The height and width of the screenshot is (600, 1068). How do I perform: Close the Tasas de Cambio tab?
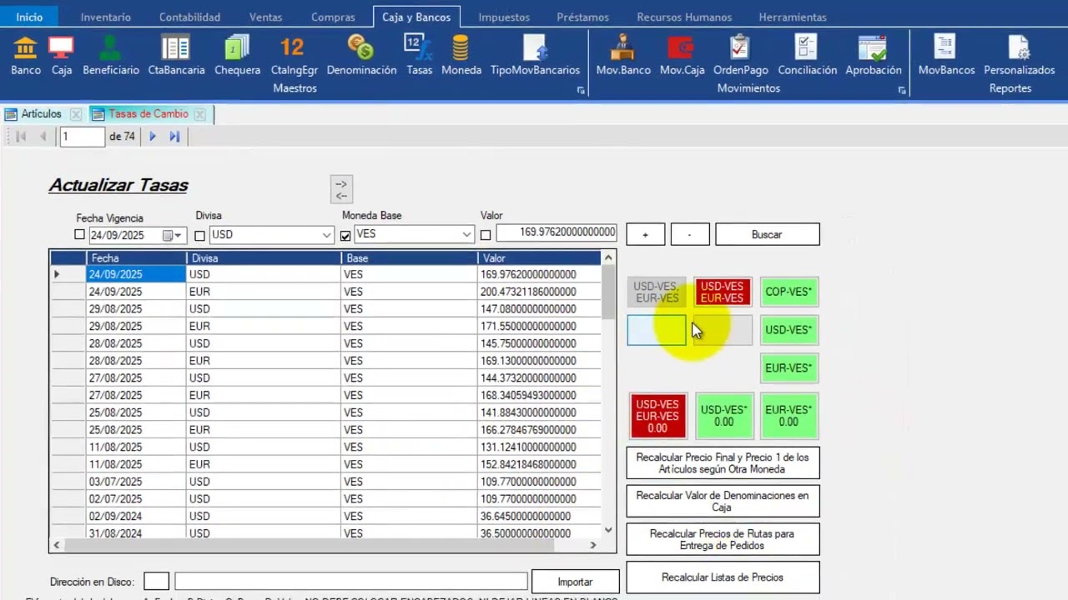[x=199, y=114]
